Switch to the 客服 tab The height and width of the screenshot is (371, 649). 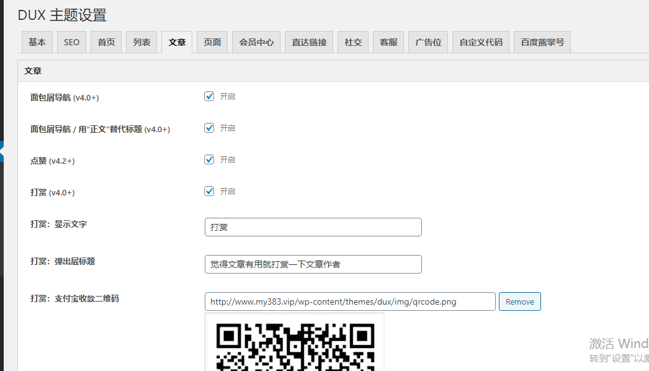click(x=388, y=42)
